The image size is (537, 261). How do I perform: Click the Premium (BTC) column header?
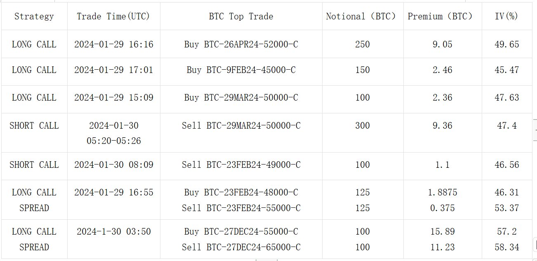pyautogui.click(x=442, y=16)
